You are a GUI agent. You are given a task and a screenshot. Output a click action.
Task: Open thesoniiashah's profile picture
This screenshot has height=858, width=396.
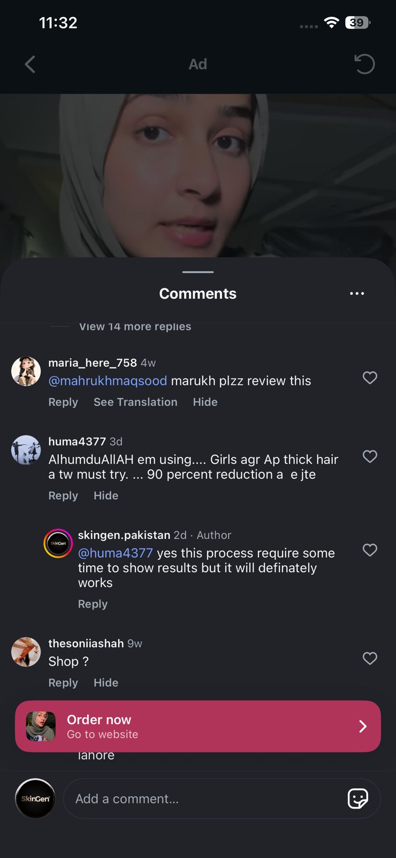pos(26,652)
